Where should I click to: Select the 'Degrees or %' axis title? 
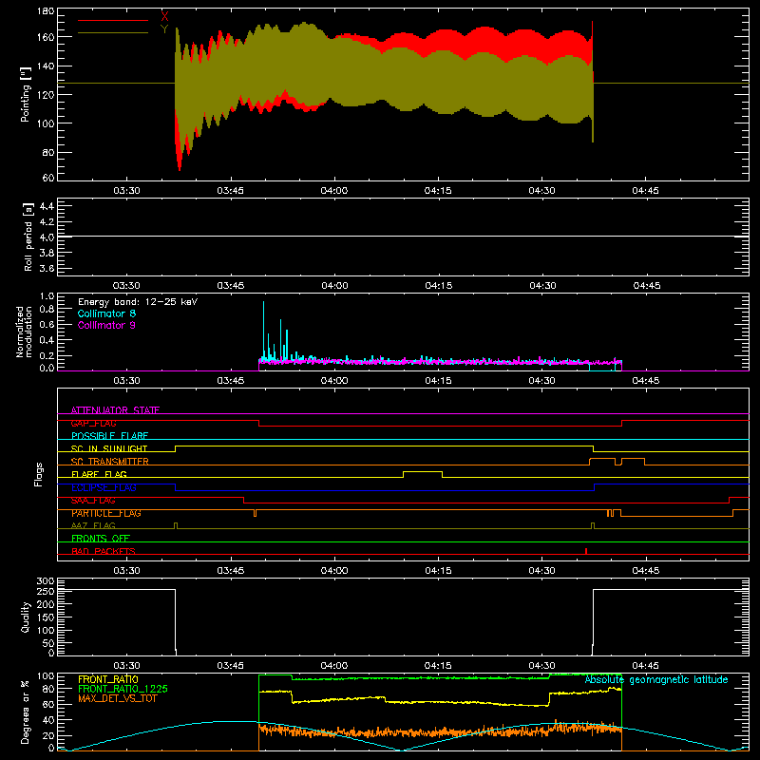point(25,712)
